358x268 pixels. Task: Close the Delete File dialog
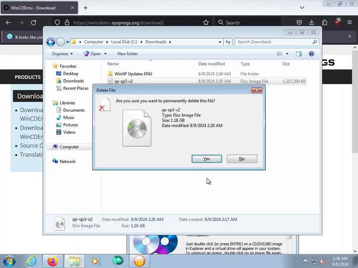(x=257, y=90)
